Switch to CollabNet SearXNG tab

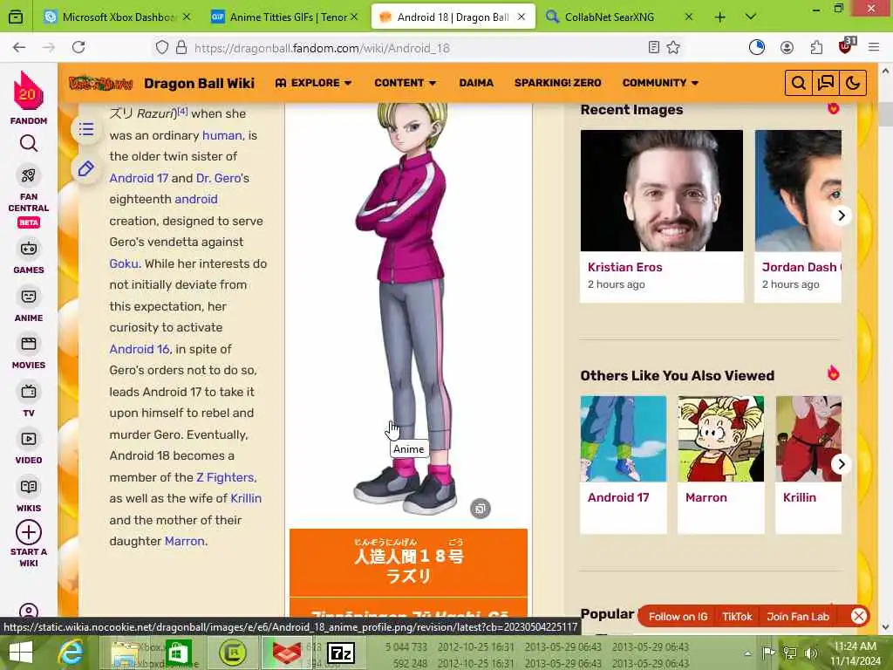pyautogui.click(x=619, y=17)
